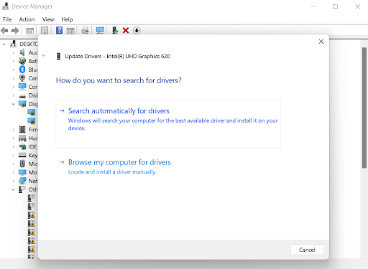Click Scan for hardware changes monitor icon
This screenshot has width=368, height=269.
click(x=100, y=30)
